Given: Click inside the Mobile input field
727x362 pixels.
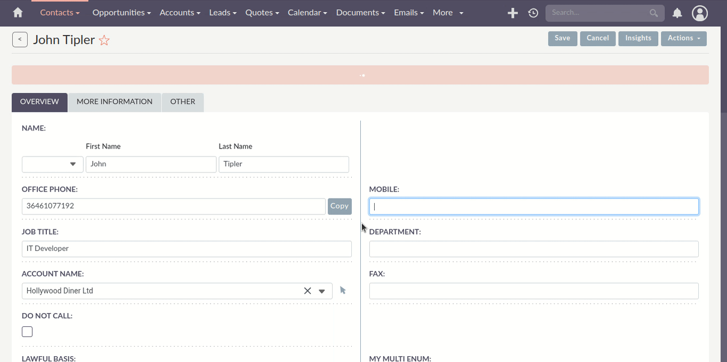Looking at the screenshot, I should [x=533, y=206].
